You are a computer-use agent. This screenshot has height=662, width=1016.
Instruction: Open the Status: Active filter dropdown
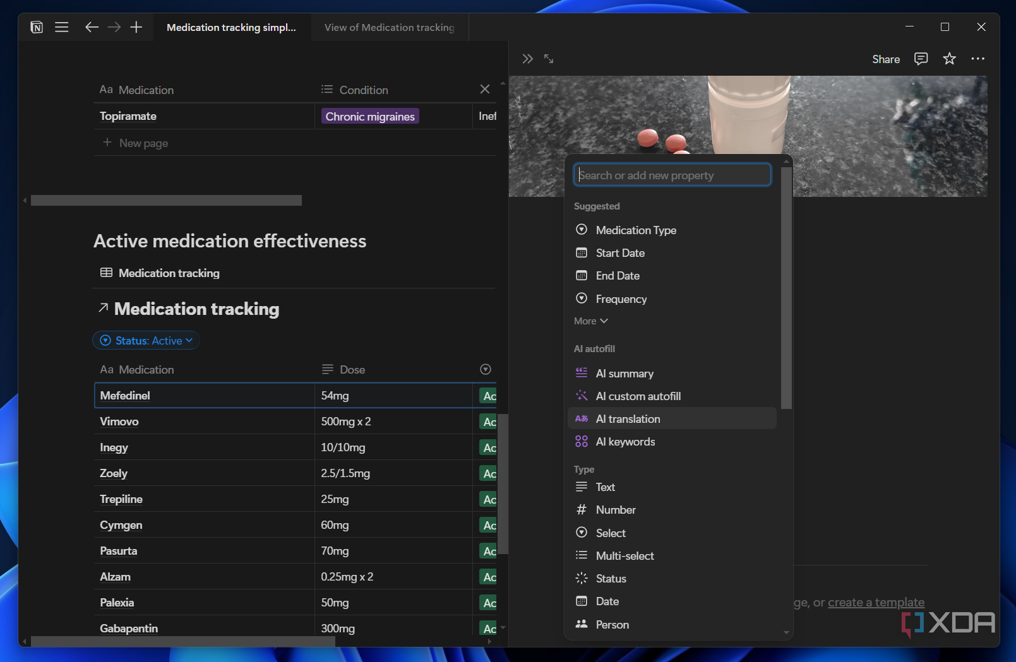(x=146, y=340)
